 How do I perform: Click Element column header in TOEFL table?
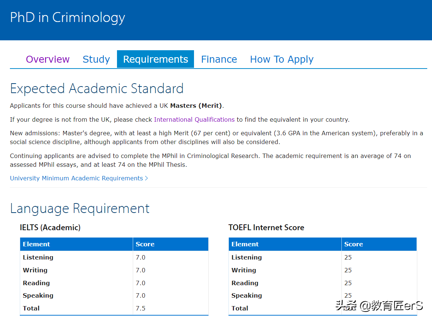coord(245,244)
